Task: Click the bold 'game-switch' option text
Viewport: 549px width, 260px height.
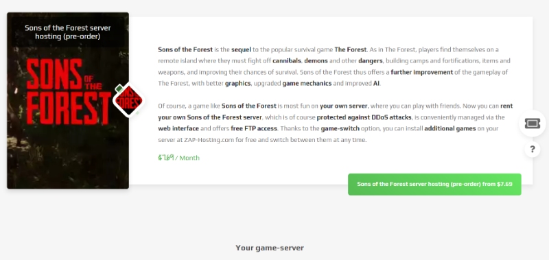Action: click(x=340, y=128)
